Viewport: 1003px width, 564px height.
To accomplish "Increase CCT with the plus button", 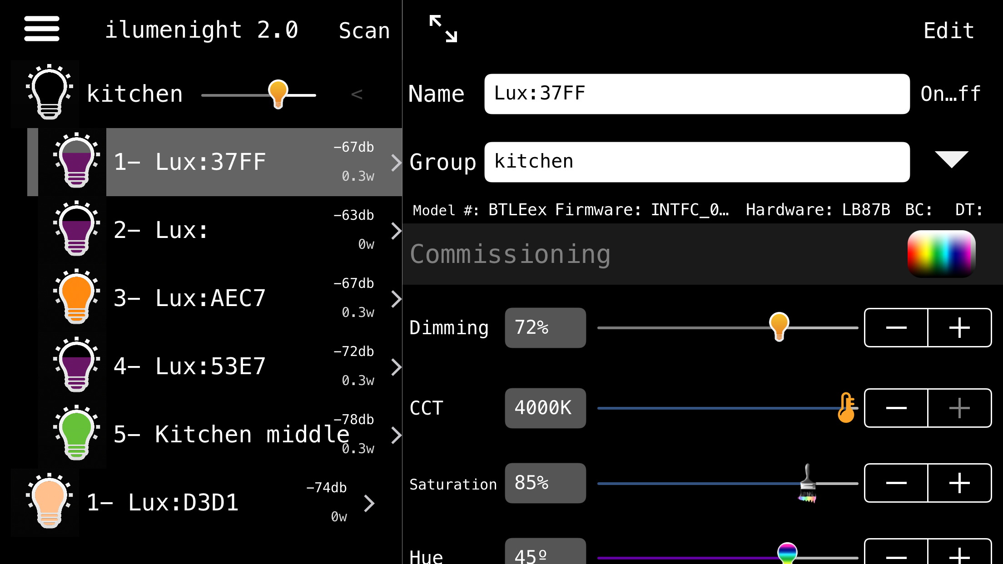I will pyautogui.click(x=959, y=408).
